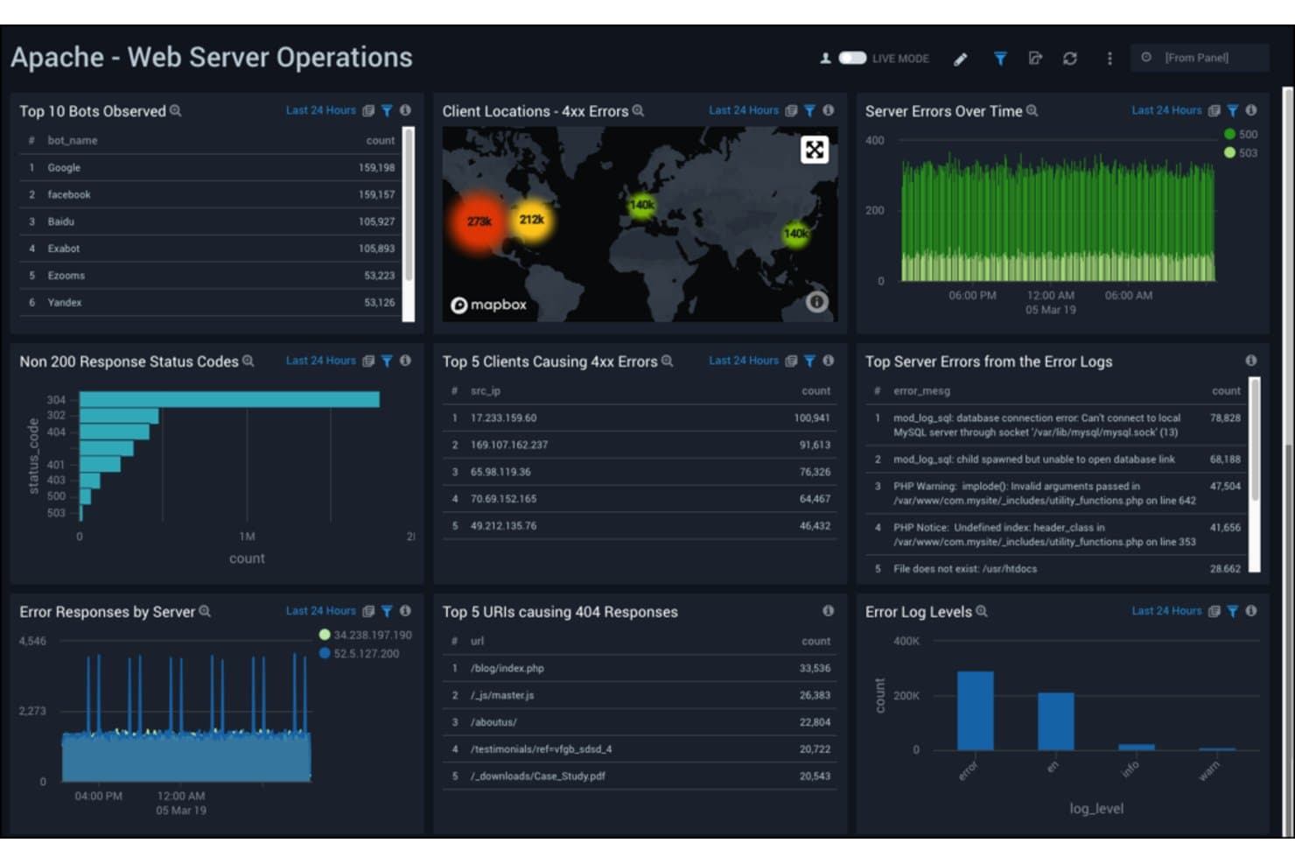This screenshot has width=1295, height=864.
Task: Toggle the 503 series in Server Errors legend
Action: [1241, 153]
